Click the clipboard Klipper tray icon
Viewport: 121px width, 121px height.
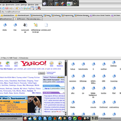[x=85, y=118]
